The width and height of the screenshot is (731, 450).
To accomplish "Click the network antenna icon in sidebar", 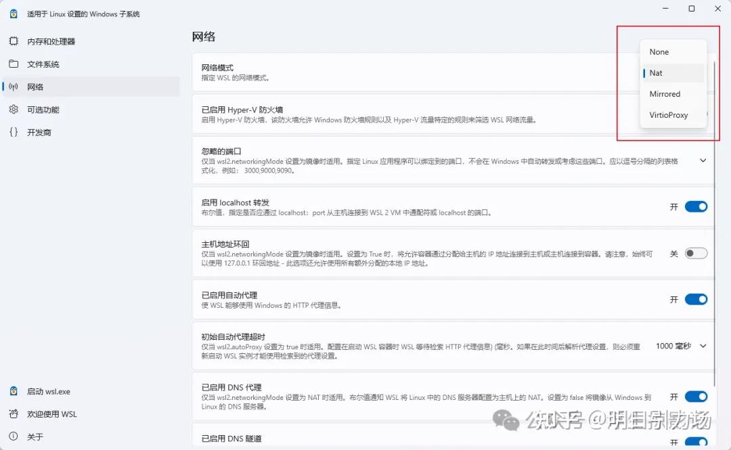I will (14, 86).
